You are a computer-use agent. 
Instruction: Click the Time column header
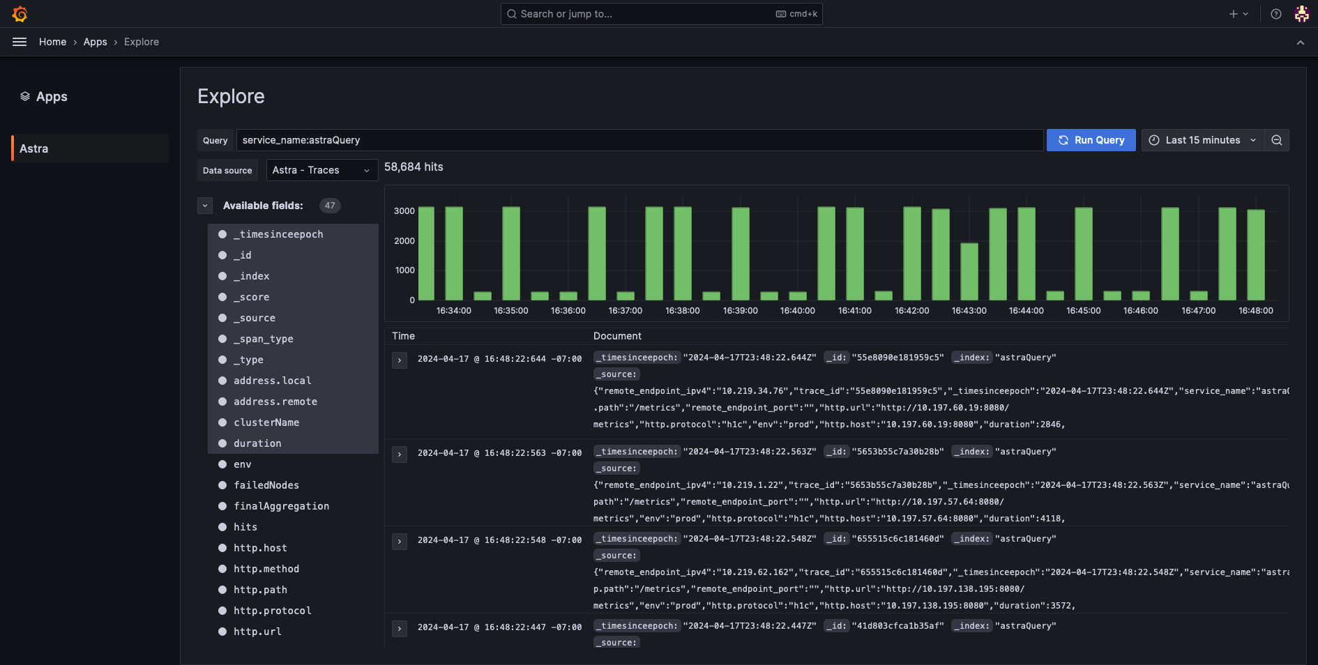pyautogui.click(x=403, y=336)
